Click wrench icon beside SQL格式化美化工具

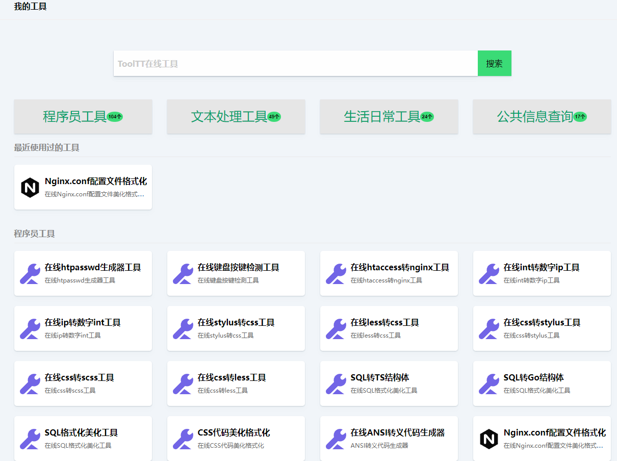pos(30,439)
